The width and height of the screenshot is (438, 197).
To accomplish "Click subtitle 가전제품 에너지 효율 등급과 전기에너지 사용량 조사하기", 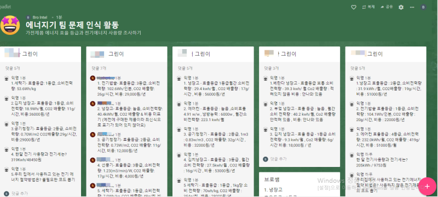I will click(x=84, y=33).
